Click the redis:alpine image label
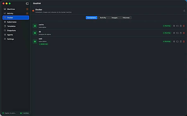Screen dimensions: 187x116 pyautogui.click(x=42, y=27)
